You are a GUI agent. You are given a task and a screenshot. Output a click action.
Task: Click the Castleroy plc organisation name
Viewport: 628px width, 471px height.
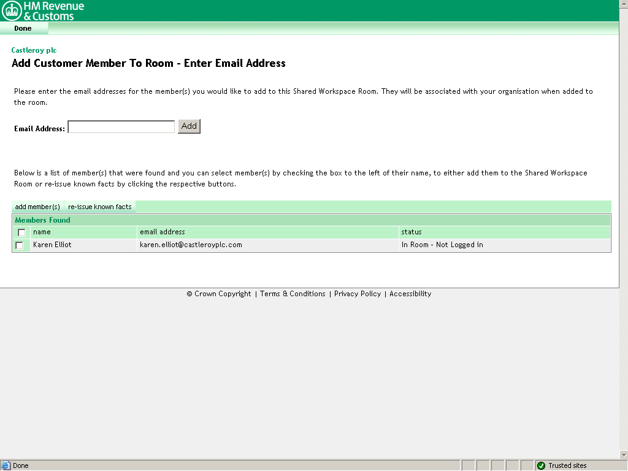(34, 50)
